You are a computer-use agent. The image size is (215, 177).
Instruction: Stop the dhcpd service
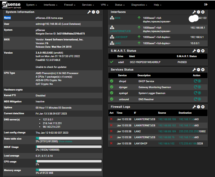pos(199,81)
